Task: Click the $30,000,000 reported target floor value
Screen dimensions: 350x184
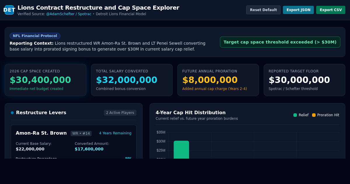Action: click(299, 80)
